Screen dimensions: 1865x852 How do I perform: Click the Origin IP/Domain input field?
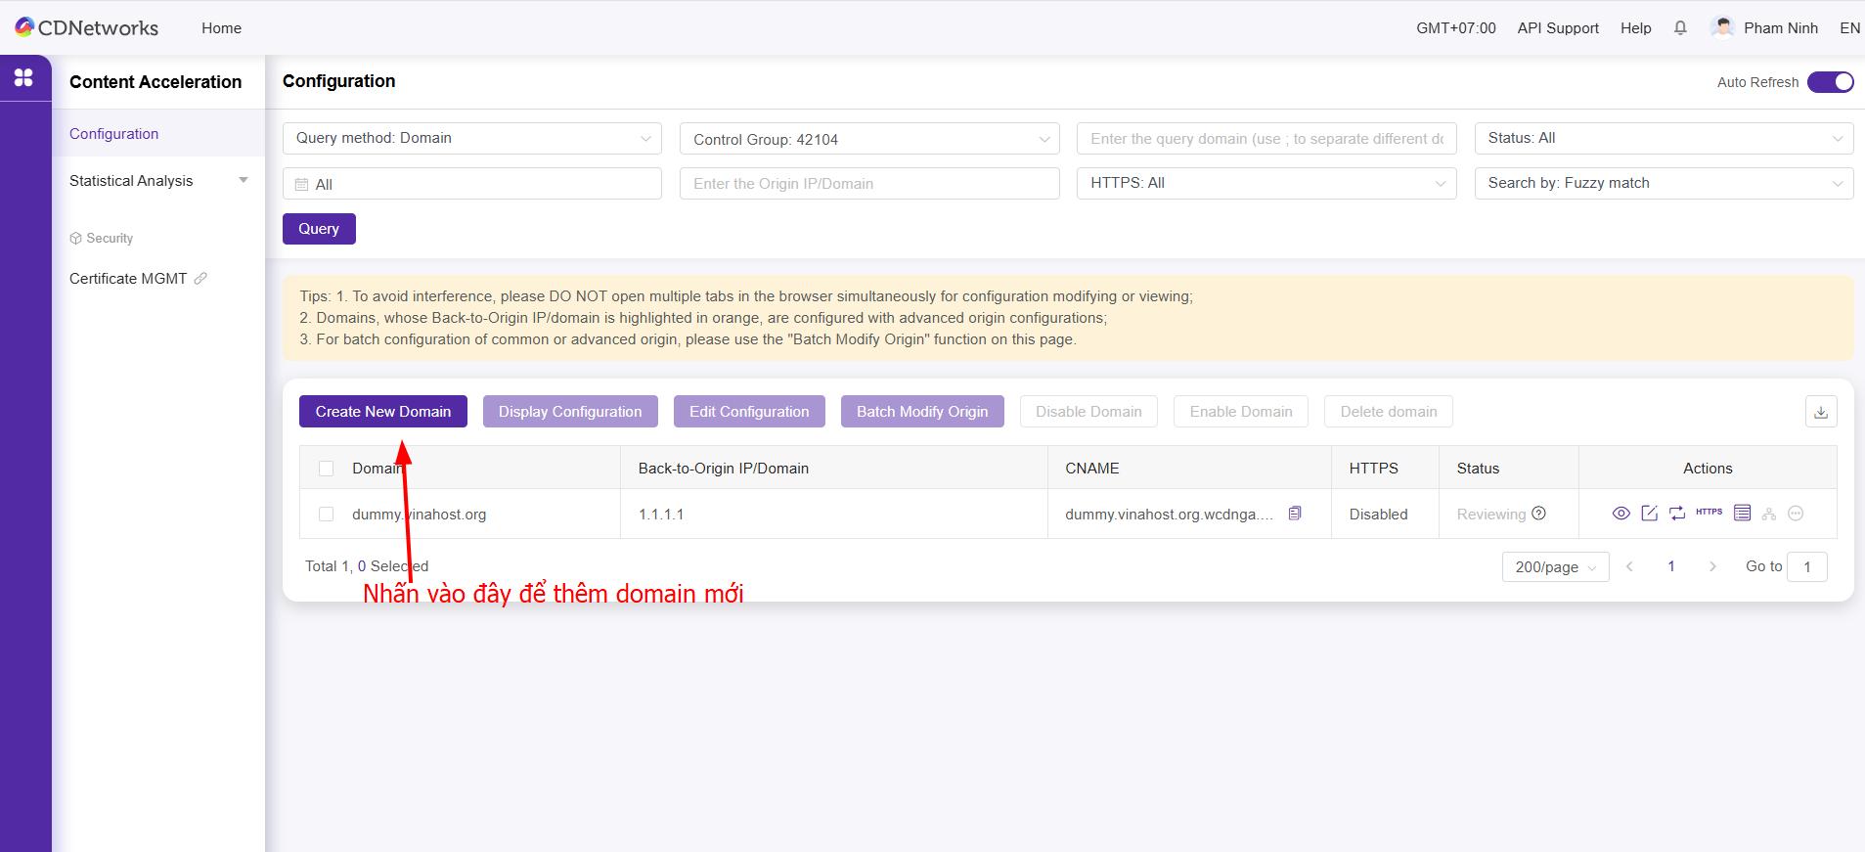coord(868,184)
